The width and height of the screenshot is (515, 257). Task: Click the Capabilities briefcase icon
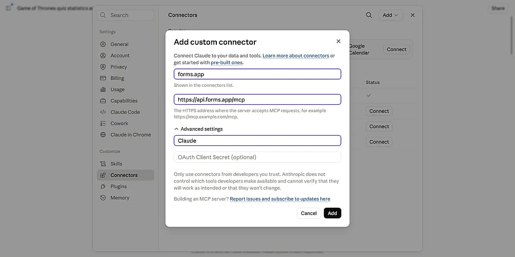point(103,101)
